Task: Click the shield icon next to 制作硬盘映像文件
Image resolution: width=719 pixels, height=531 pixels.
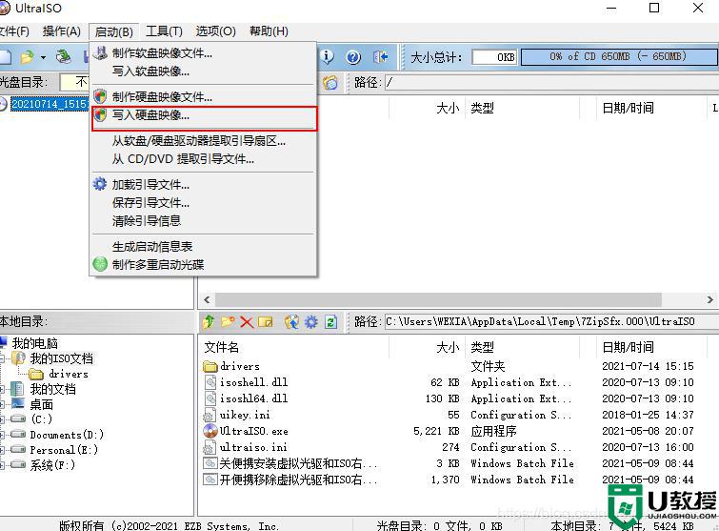Action: (x=100, y=96)
